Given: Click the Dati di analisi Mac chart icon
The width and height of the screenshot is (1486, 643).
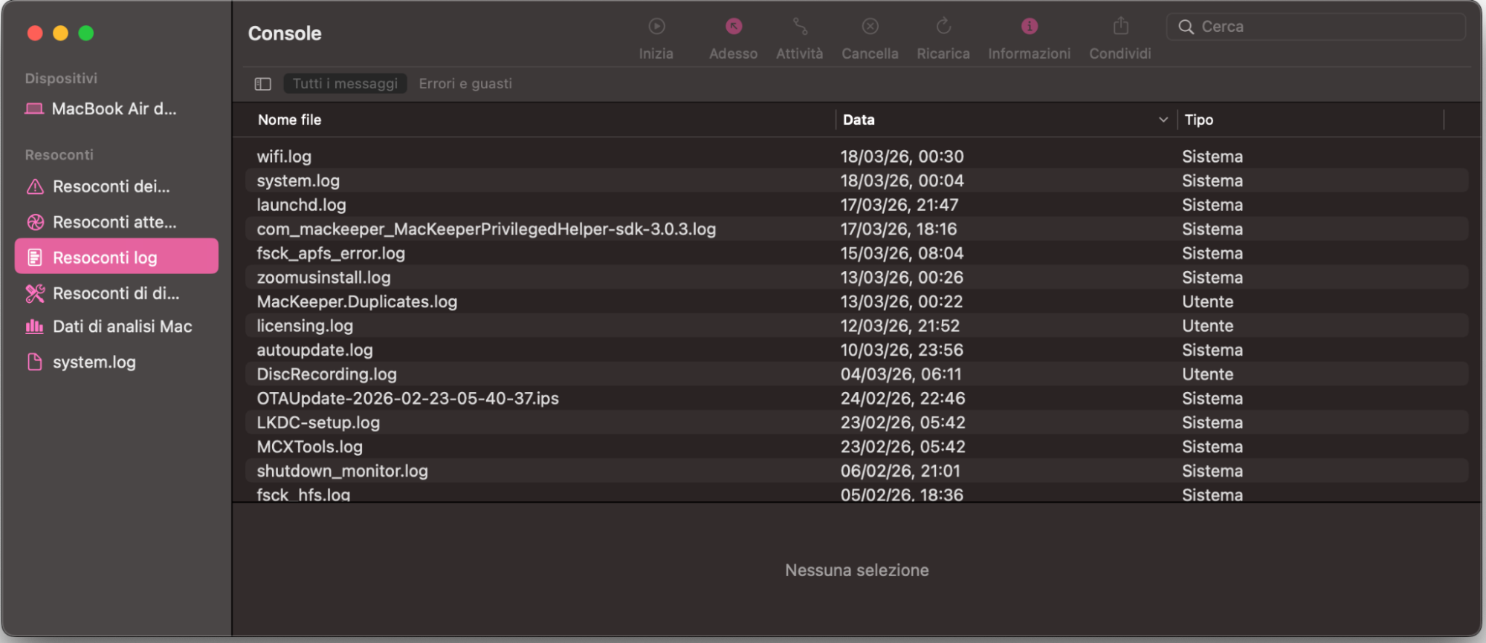Looking at the screenshot, I should (x=35, y=326).
